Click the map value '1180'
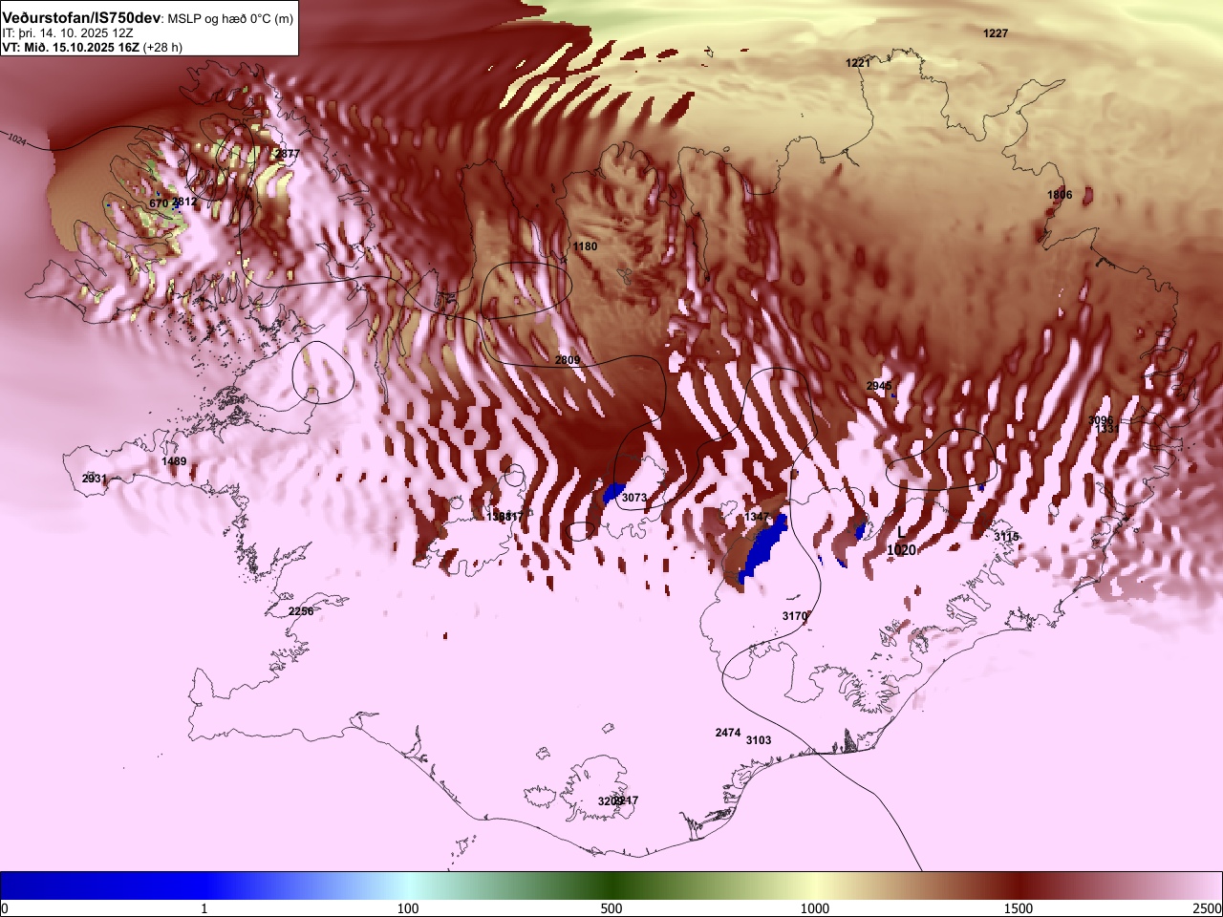Screen dimensions: 1223x917 coord(585,246)
